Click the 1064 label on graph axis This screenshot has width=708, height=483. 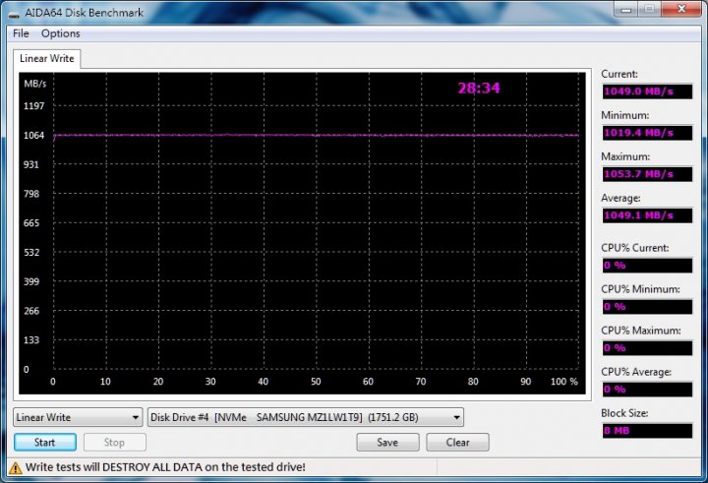coord(33,136)
